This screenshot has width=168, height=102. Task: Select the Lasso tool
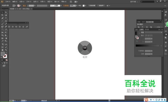(x=6, y=15)
